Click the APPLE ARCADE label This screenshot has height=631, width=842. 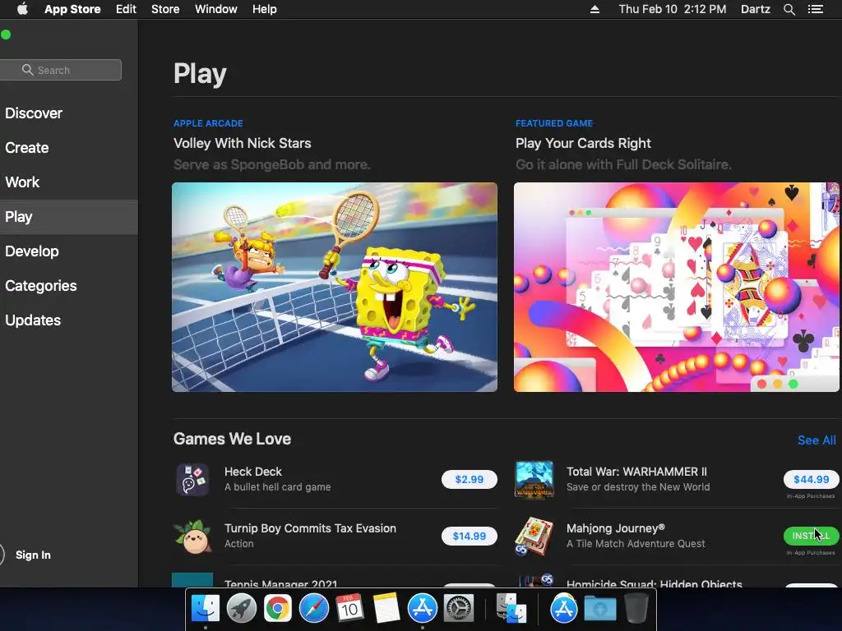(208, 123)
